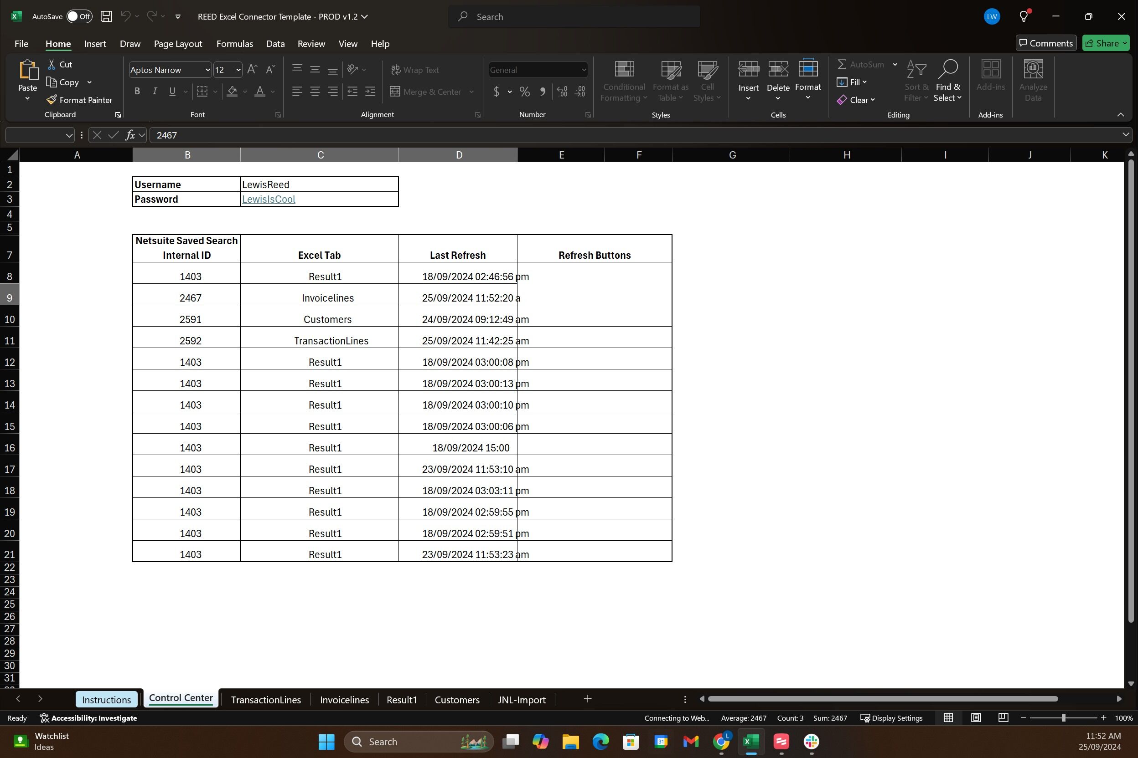Image resolution: width=1138 pixels, height=758 pixels.
Task: Toggle the AutoSave switch
Action: (x=79, y=16)
